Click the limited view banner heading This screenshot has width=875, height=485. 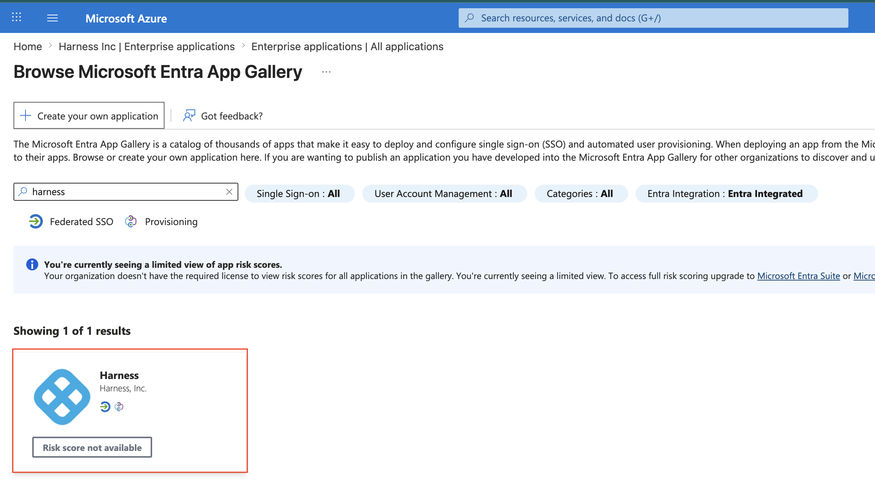click(163, 264)
